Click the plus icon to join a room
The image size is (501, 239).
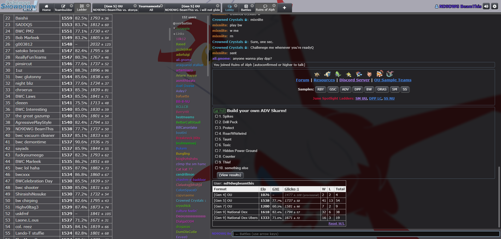pos(284,8)
